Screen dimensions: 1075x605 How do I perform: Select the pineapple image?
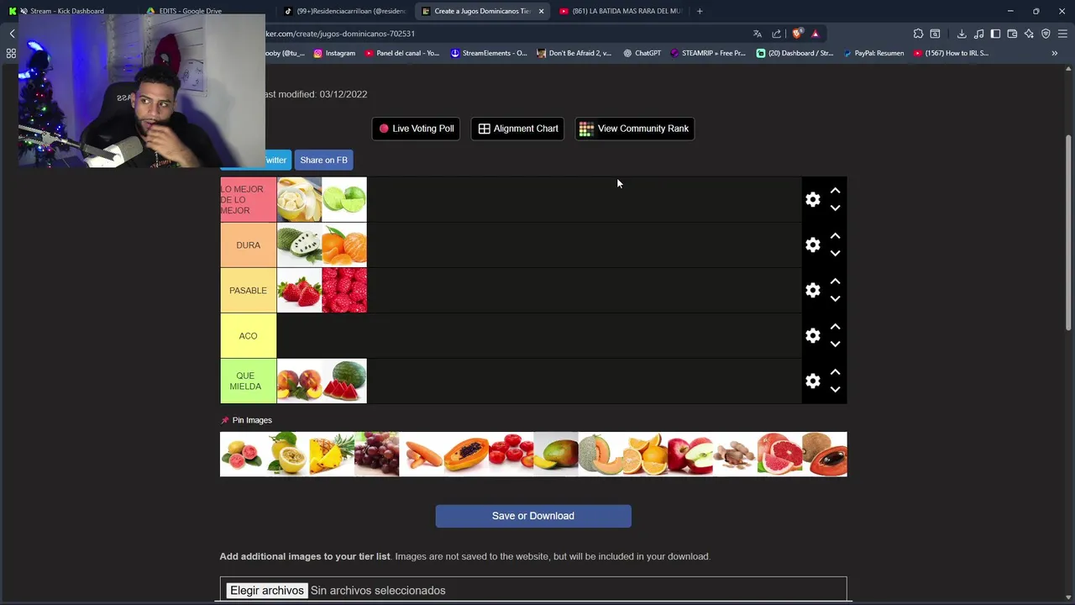tap(332, 454)
